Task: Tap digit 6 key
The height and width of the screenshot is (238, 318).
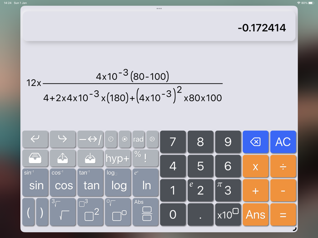Action: click(x=228, y=166)
